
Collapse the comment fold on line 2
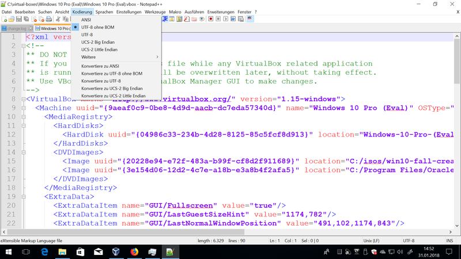[x=23, y=46]
